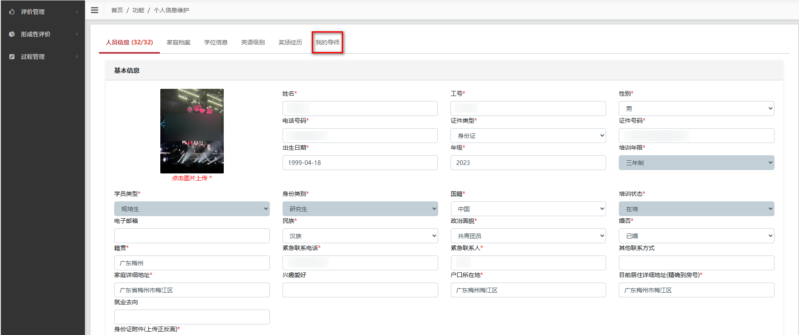Viewport: 799px width, 335px height.
Task: Click the pie chart icon beside 形成性评价
Action: (12, 34)
